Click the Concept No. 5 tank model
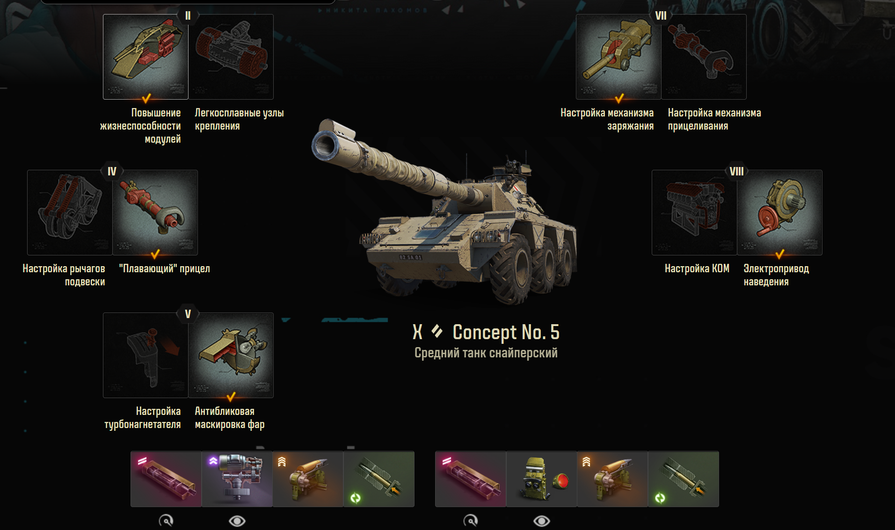This screenshot has width=895, height=530. point(444,211)
